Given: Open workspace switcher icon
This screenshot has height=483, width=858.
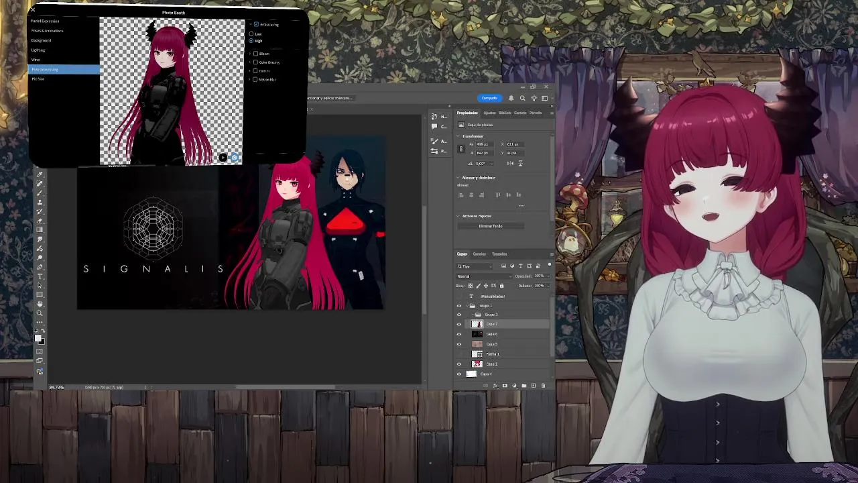Looking at the screenshot, I should pyautogui.click(x=544, y=98).
